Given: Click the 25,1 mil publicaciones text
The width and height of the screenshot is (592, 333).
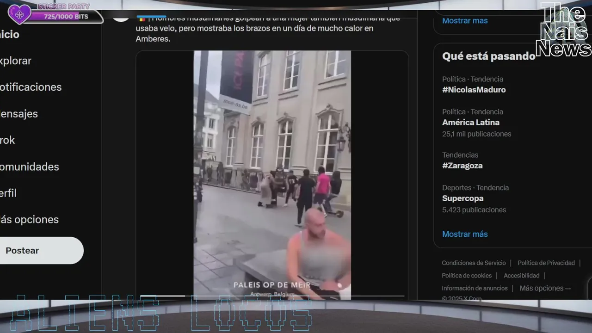Looking at the screenshot, I should [477, 134].
